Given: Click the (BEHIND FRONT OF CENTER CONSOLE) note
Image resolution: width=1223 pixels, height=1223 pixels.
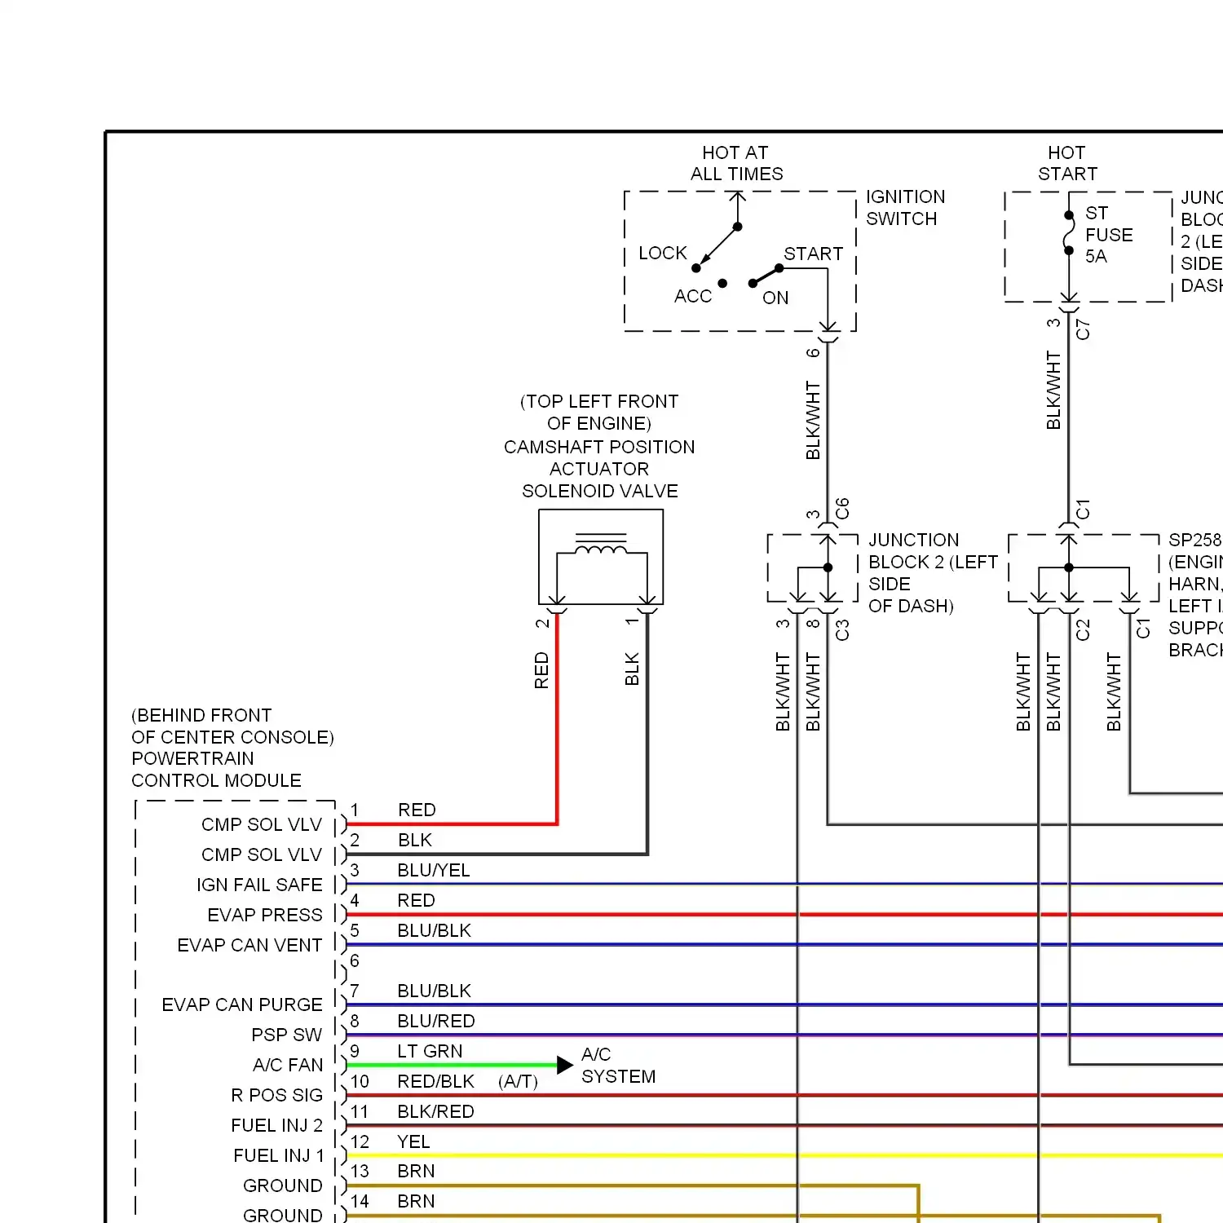Looking at the screenshot, I should coord(232,726).
